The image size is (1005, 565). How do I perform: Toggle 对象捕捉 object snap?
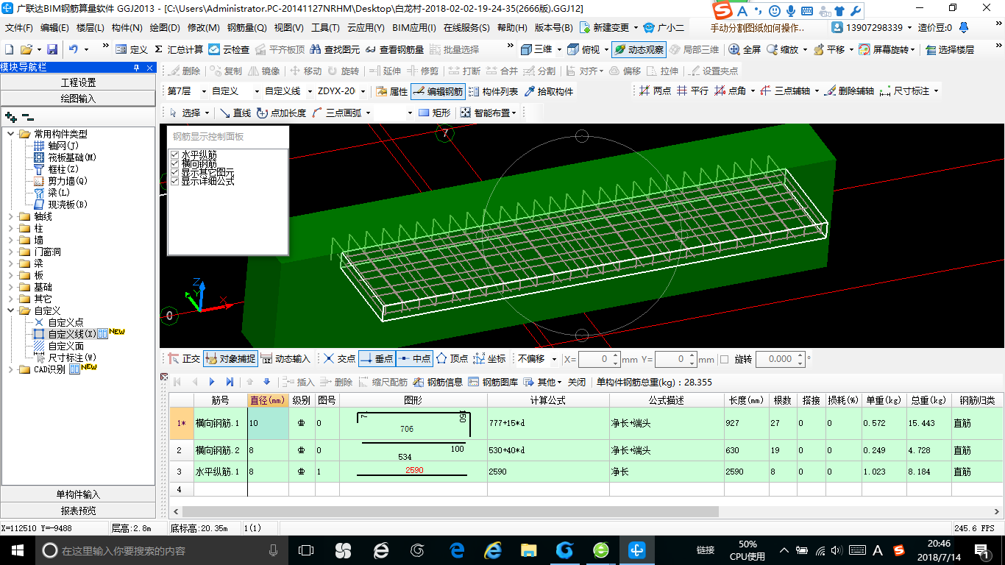tap(230, 358)
